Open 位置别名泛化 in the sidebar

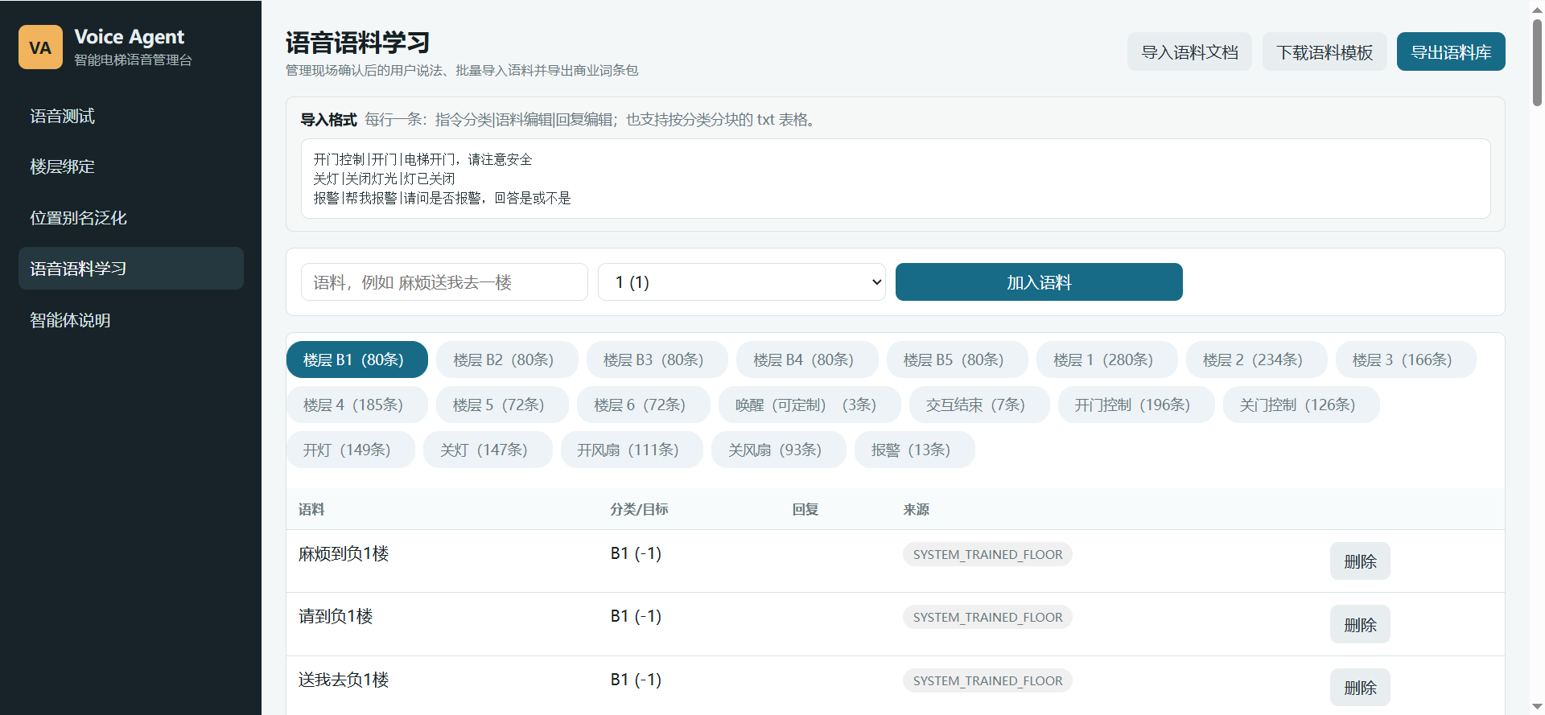pyautogui.click(x=131, y=218)
